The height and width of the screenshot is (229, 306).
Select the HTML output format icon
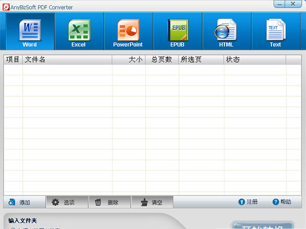pos(227,32)
